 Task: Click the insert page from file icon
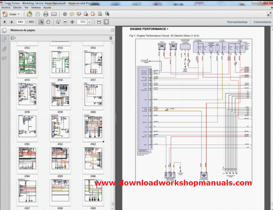[x=100, y=14]
